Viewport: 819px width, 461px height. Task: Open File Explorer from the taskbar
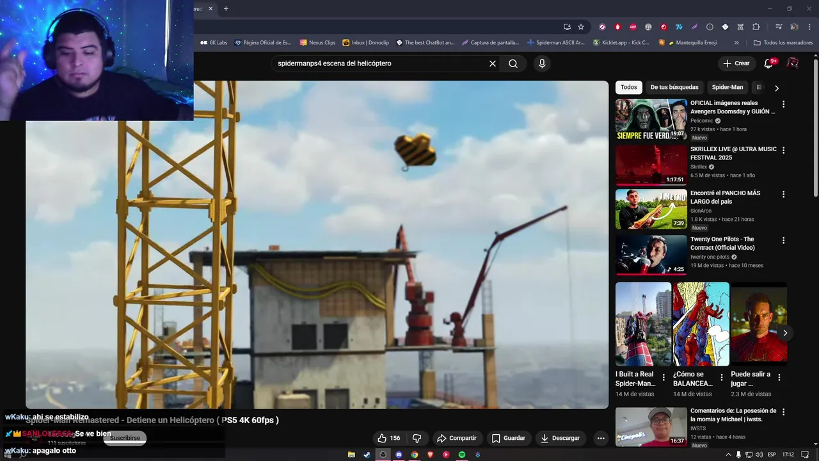coord(351,455)
